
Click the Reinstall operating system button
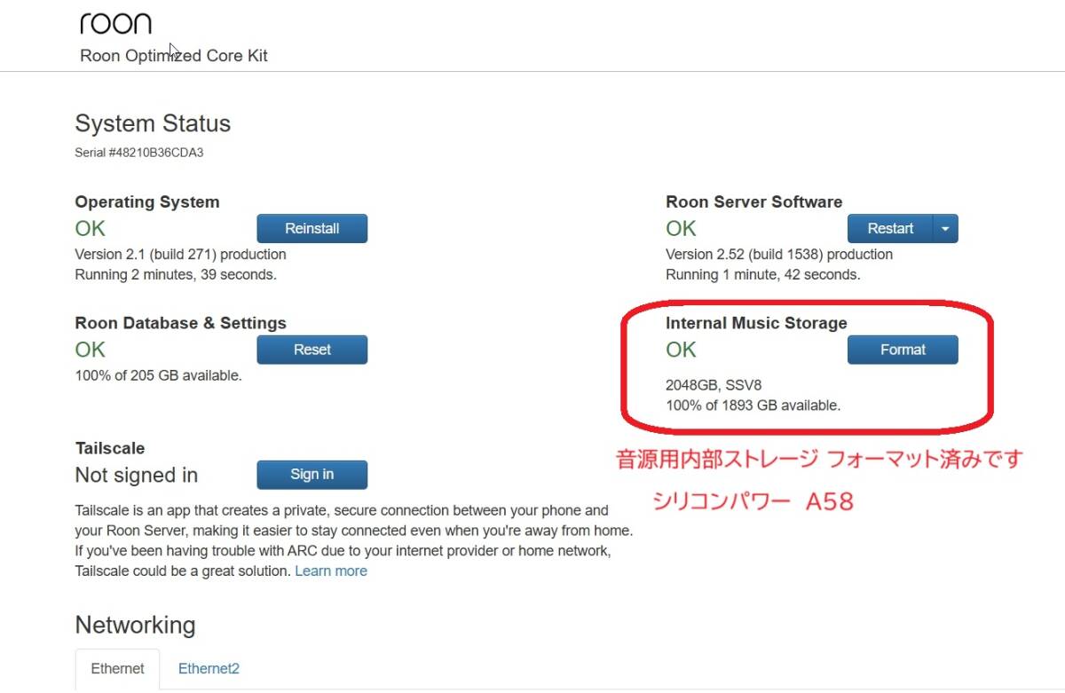point(312,228)
